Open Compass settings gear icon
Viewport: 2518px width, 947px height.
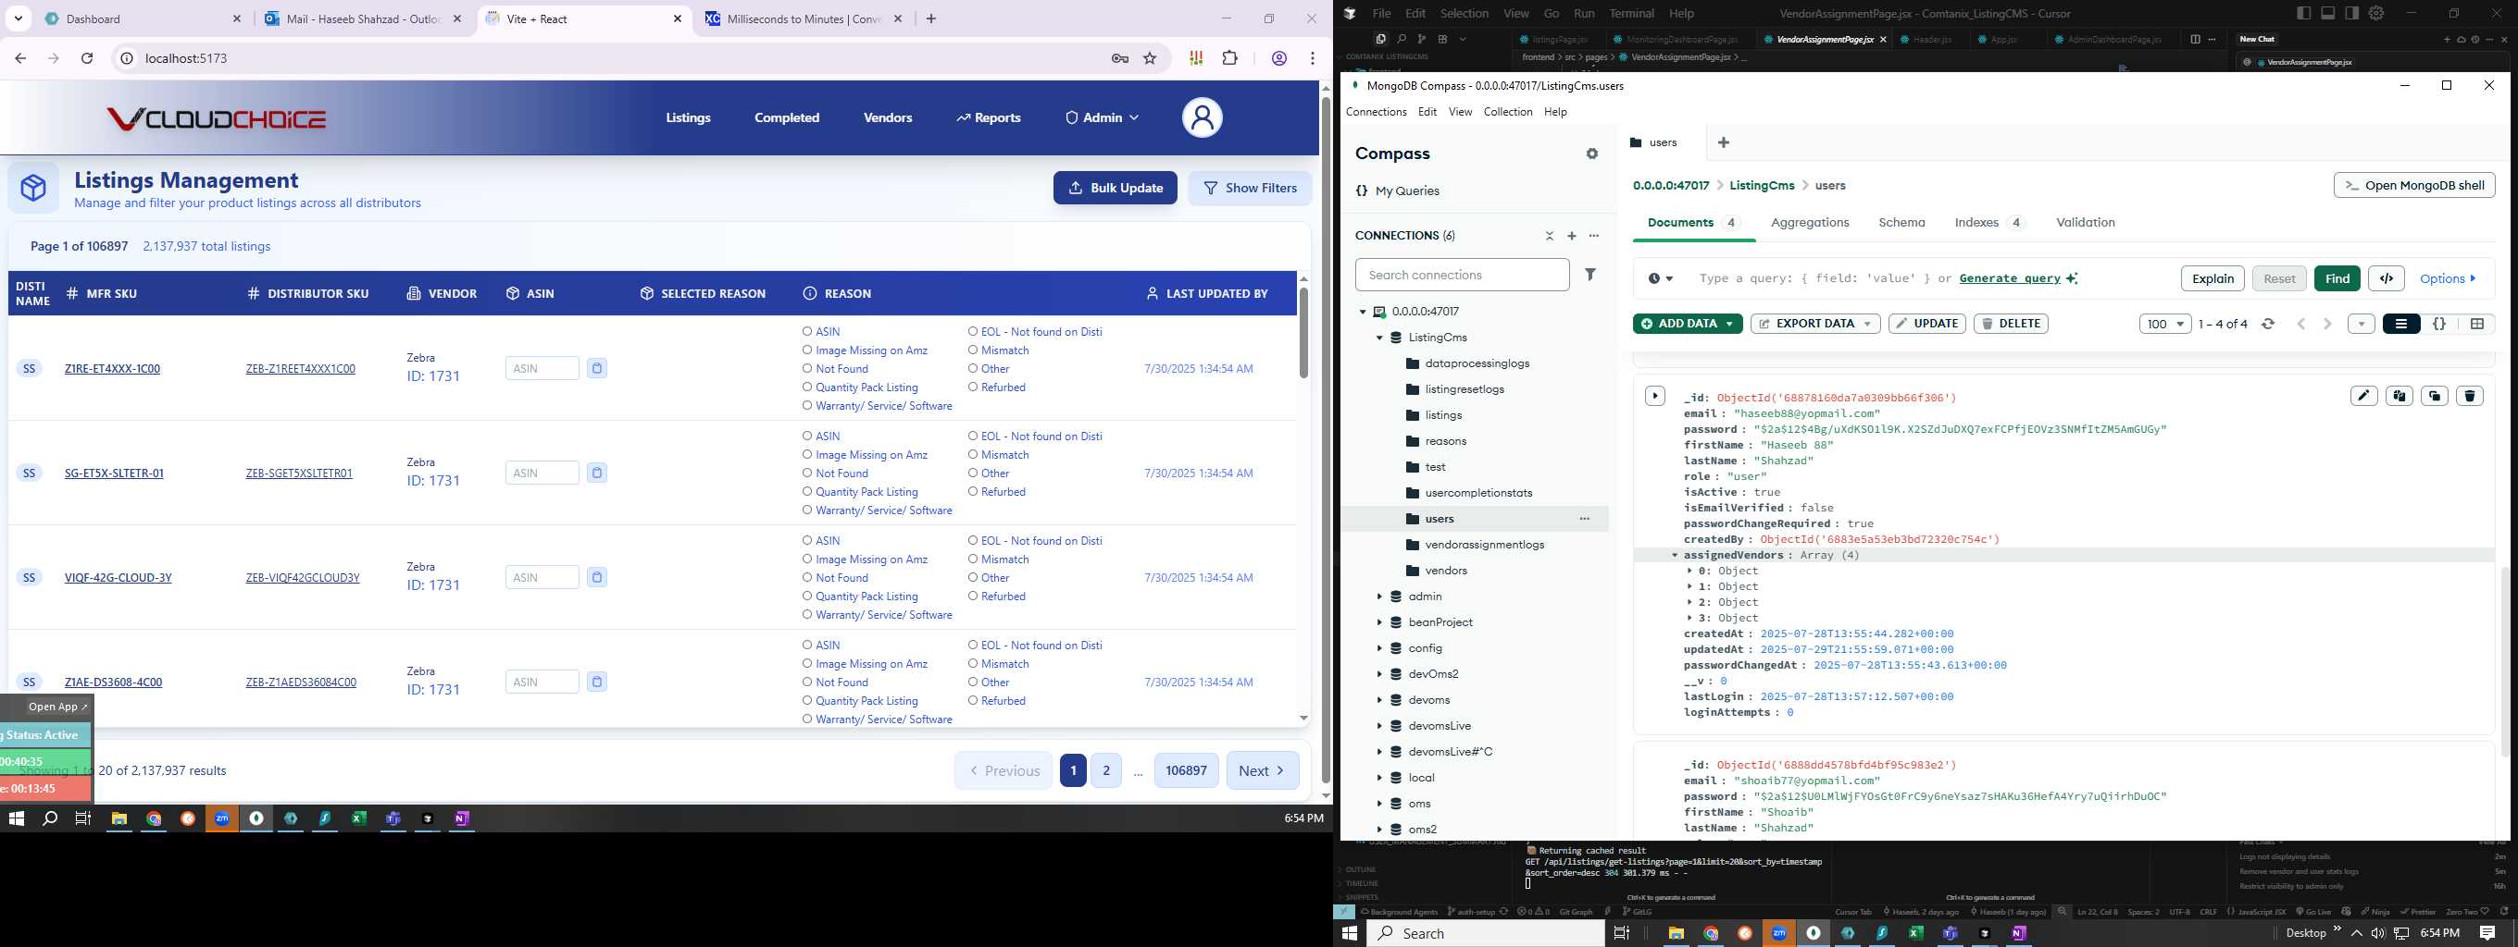[x=1592, y=154]
